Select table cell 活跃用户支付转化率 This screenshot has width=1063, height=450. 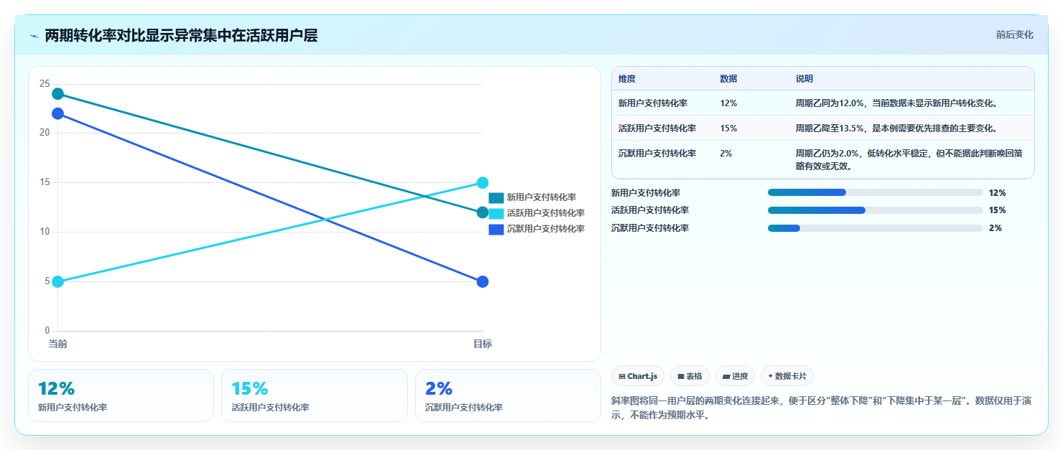click(x=657, y=128)
